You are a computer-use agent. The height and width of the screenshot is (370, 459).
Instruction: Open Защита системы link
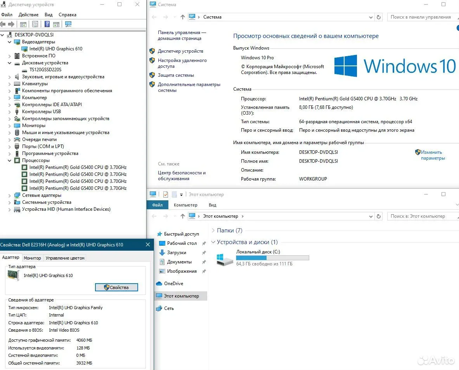click(x=176, y=75)
